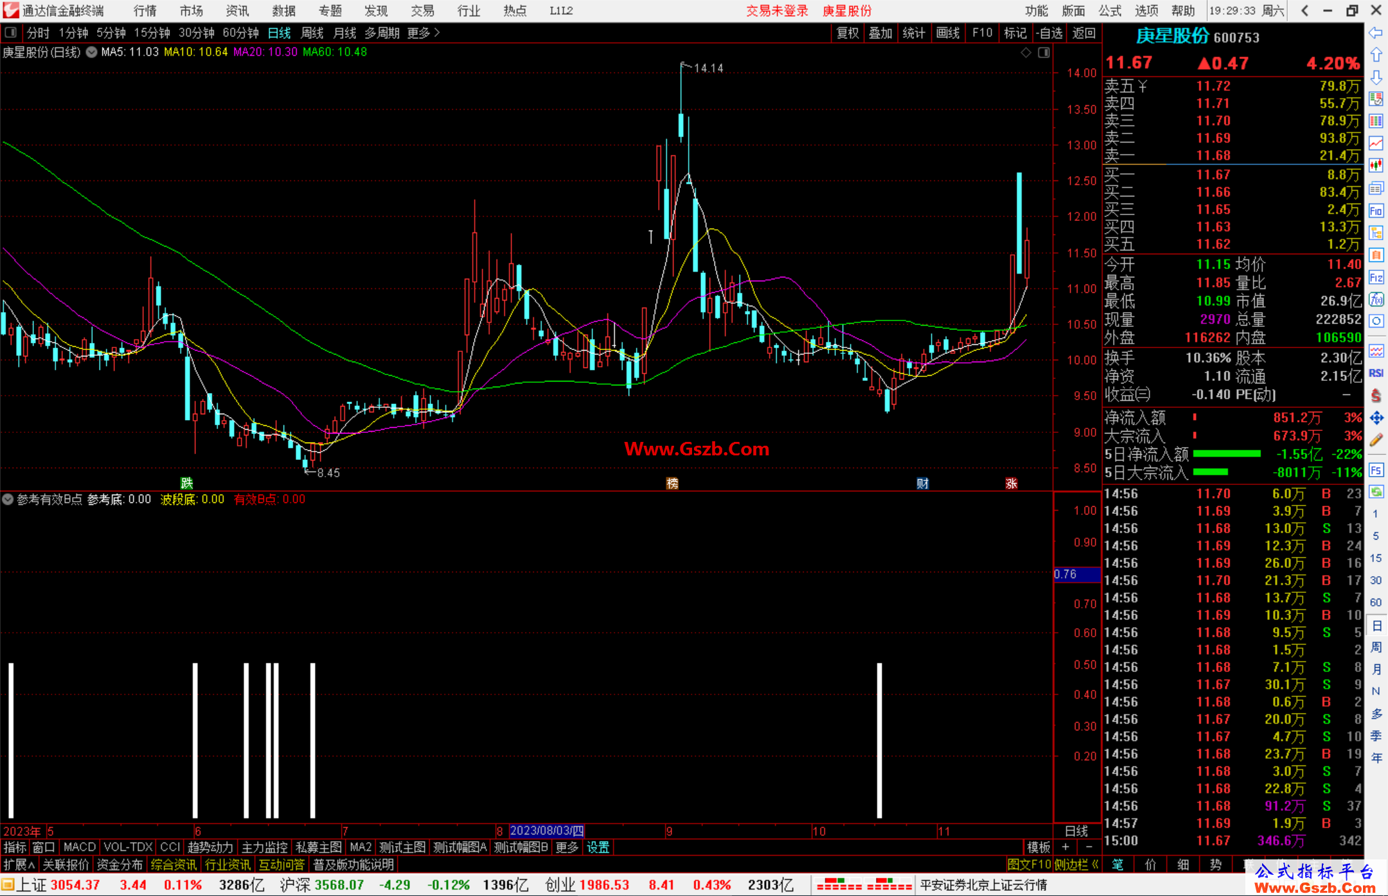Click the left arrow icon in right sidebar
The width and height of the screenshot is (1388, 896).
[1376, 33]
